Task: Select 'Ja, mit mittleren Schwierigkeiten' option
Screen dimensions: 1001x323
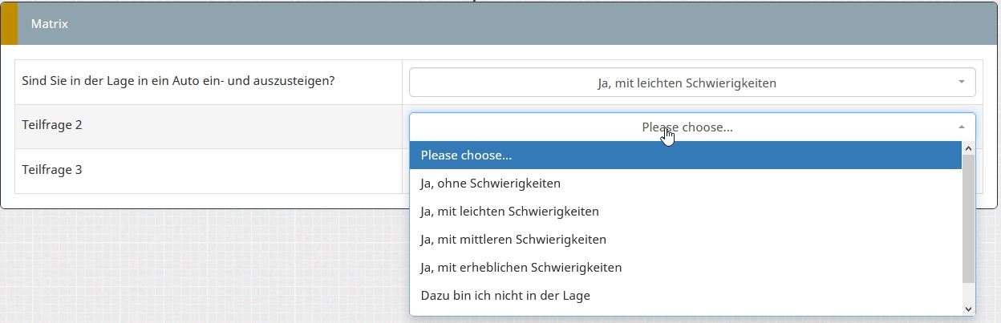Action: [x=513, y=240]
